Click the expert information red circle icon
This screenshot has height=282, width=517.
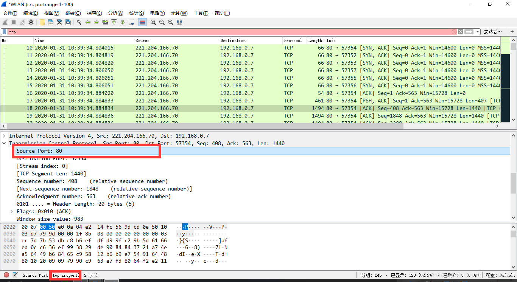click(6, 275)
